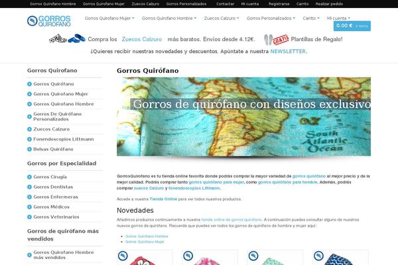Follow the gorros quirófano paragraph link
This screenshot has width=398, height=265.
[309, 176]
